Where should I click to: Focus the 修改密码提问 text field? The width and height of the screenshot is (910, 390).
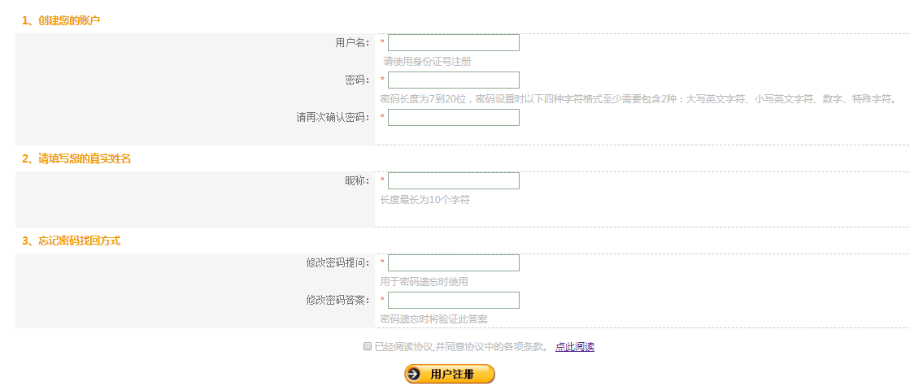click(453, 262)
